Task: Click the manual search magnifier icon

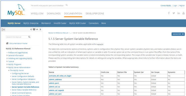Action: [x=29, y=37]
